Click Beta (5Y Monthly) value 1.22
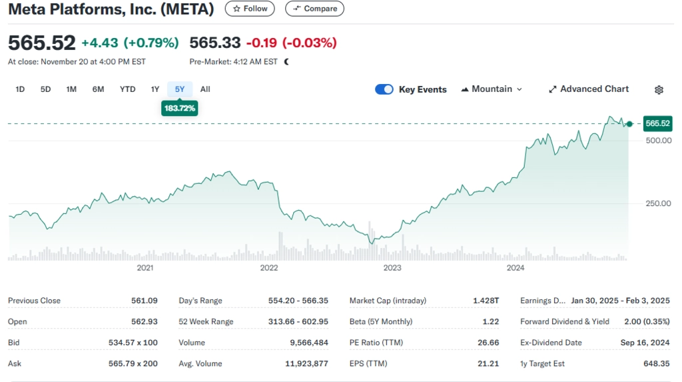Viewport: 682px width, 382px height. (x=491, y=321)
